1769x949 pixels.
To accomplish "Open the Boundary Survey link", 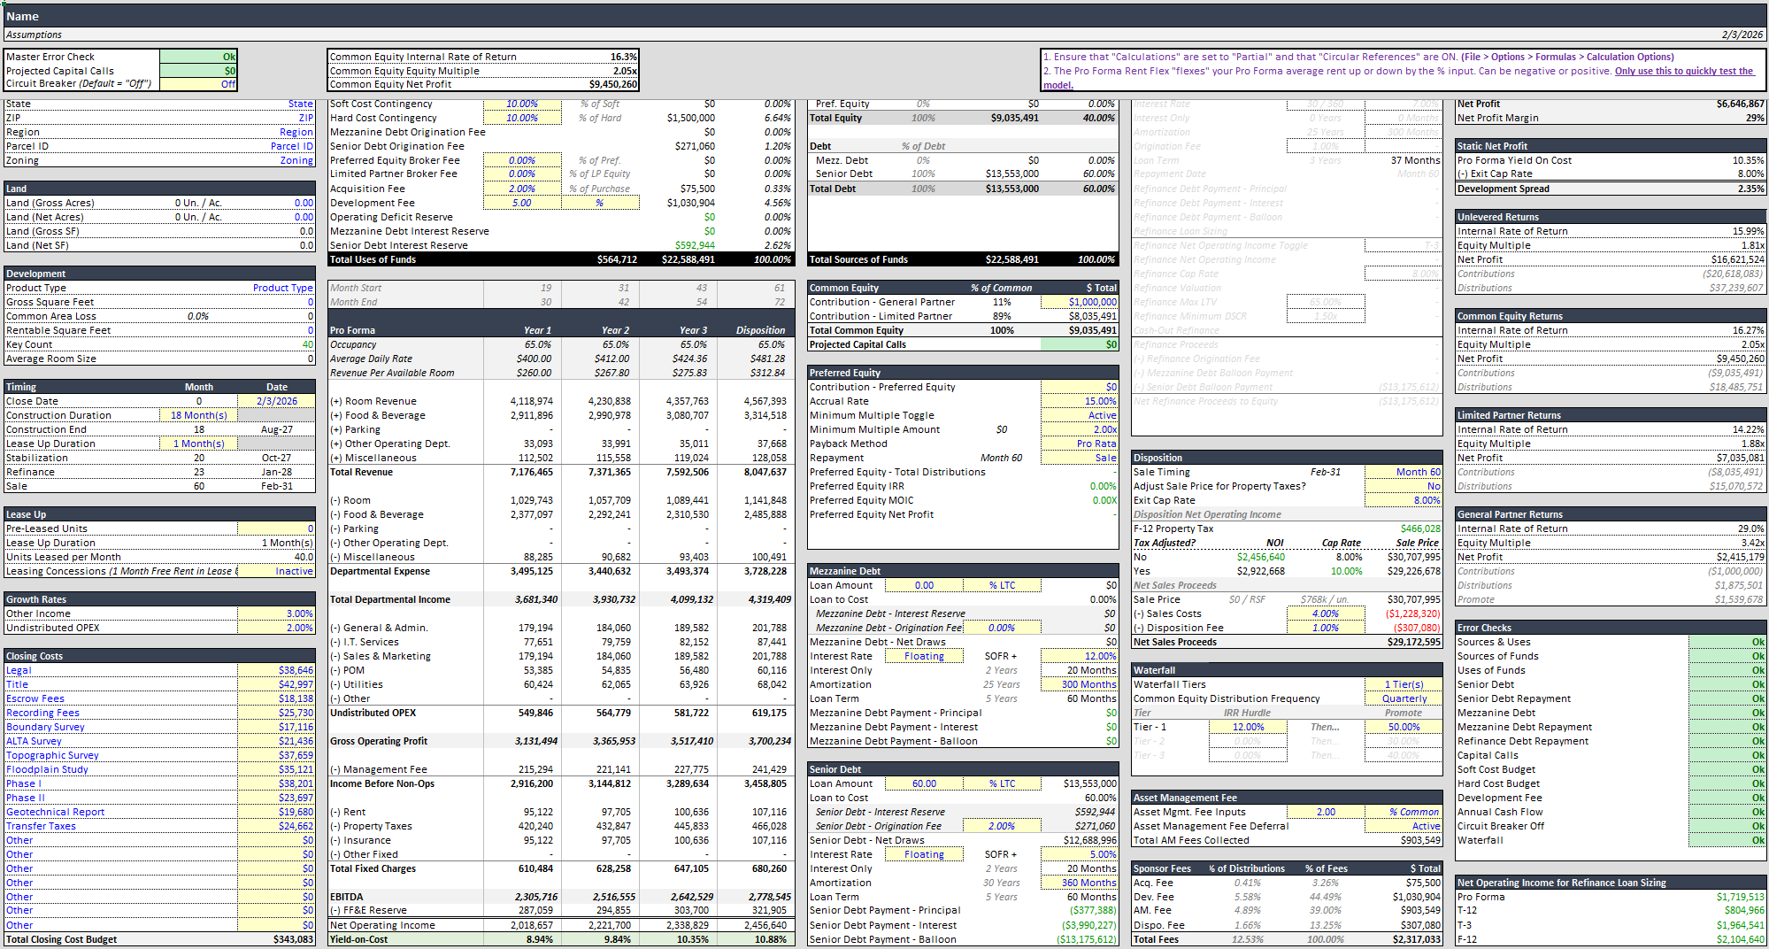I will coord(45,727).
